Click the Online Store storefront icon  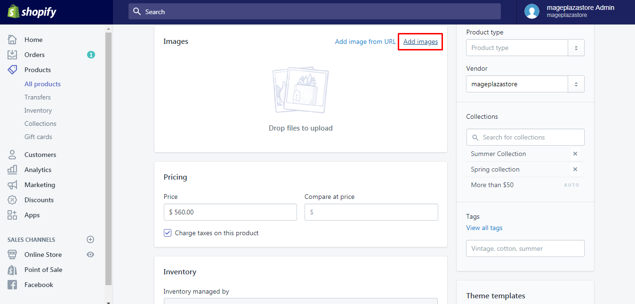[12, 255]
